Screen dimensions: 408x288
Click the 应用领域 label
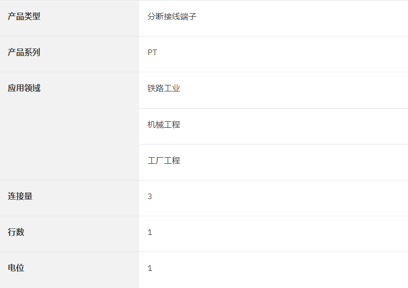pos(24,88)
